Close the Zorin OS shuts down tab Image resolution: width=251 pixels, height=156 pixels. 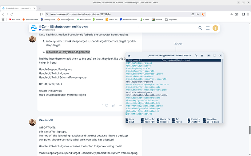point(34,8)
